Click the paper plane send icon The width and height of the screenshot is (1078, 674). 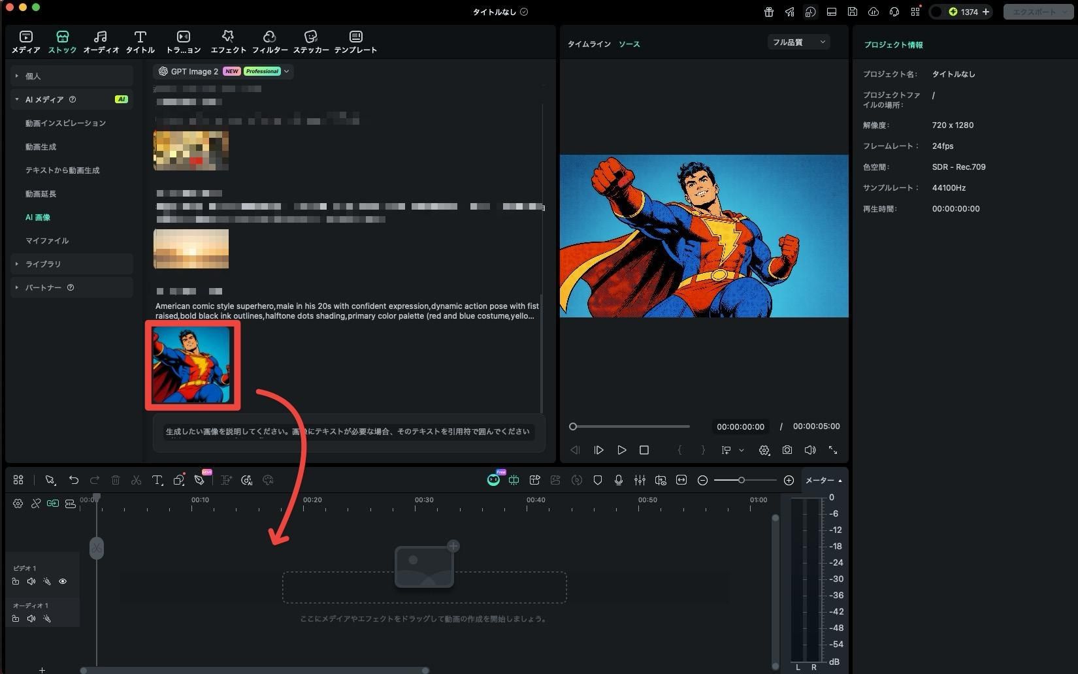(x=789, y=12)
